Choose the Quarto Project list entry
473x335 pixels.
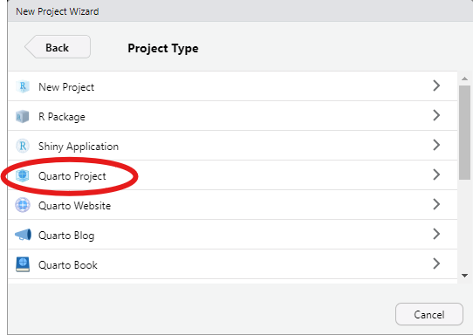(233, 175)
